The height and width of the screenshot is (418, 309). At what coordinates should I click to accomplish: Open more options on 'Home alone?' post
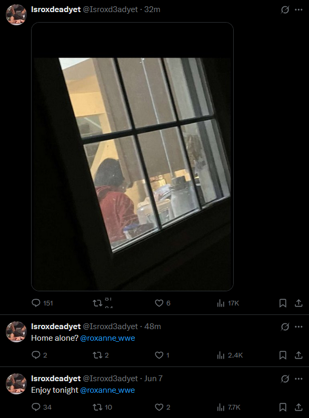pos(298,327)
